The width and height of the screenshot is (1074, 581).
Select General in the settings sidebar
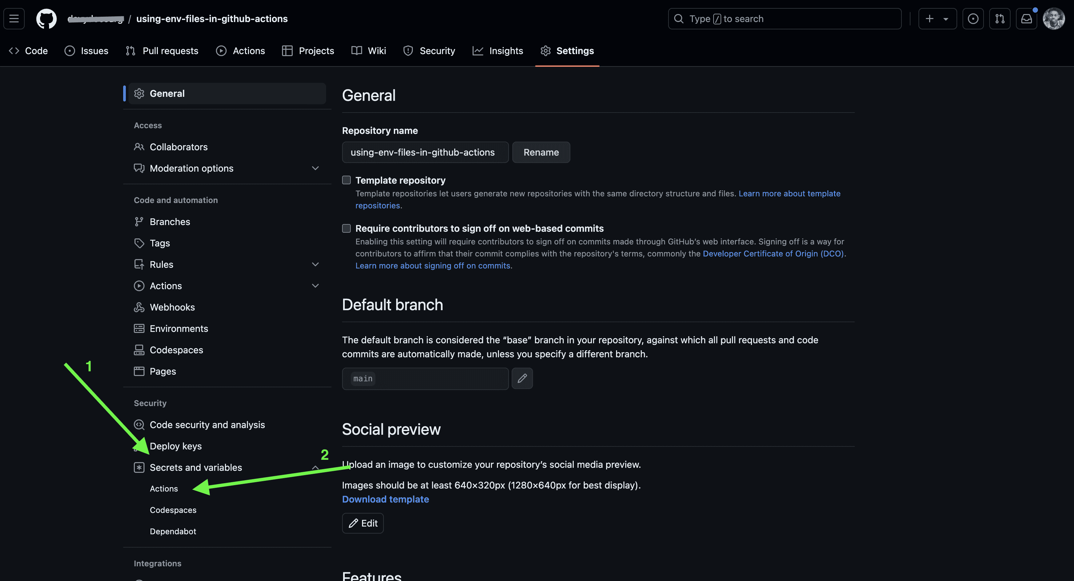[227, 93]
